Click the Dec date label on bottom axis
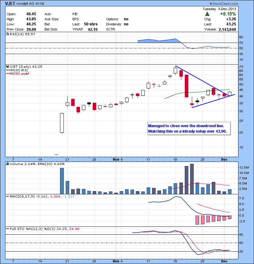Viewport: 254px width, 264px height. tap(224, 261)
